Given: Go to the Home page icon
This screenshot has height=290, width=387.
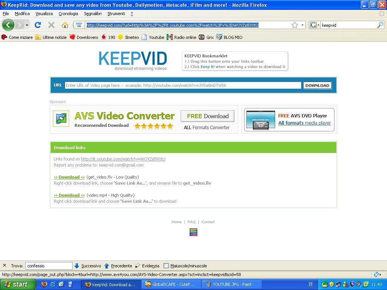Looking at the screenshot, I should pyautogui.click(x=65, y=25).
